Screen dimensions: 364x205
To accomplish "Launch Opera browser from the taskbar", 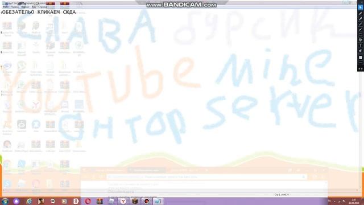I will pos(88,201).
